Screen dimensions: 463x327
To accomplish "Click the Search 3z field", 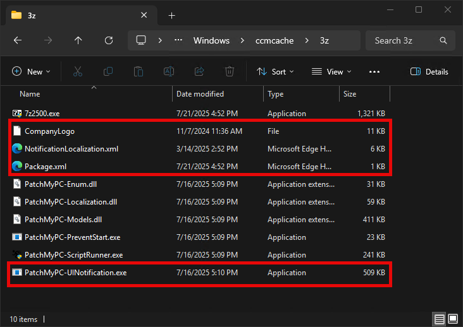I will click(410, 40).
